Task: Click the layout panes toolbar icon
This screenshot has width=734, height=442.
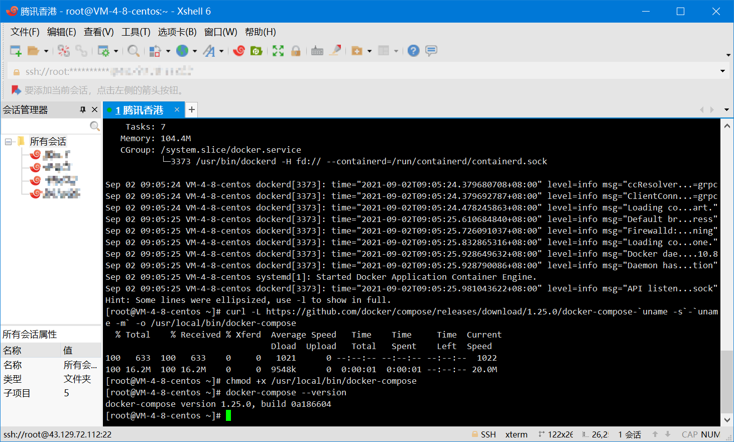Action: click(x=384, y=51)
